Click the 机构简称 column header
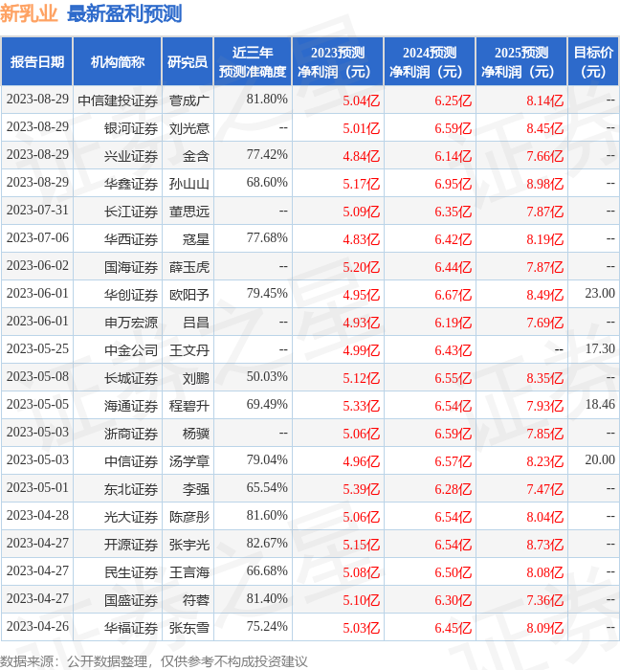 (118, 61)
